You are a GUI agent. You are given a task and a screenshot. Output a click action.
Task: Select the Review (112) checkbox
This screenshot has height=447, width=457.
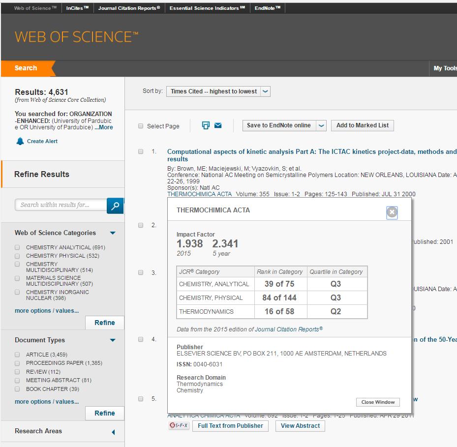pos(17,372)
